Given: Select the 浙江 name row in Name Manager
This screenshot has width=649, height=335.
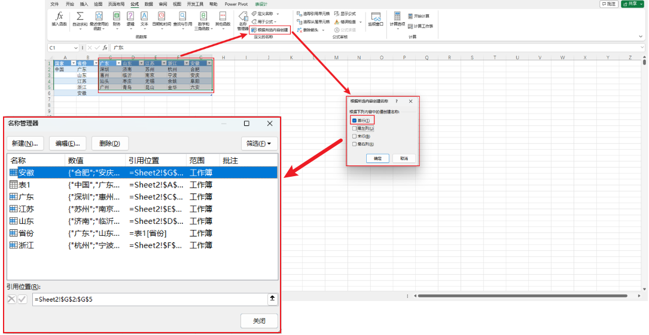Looking at the screenshot, I should coord(142,245).
